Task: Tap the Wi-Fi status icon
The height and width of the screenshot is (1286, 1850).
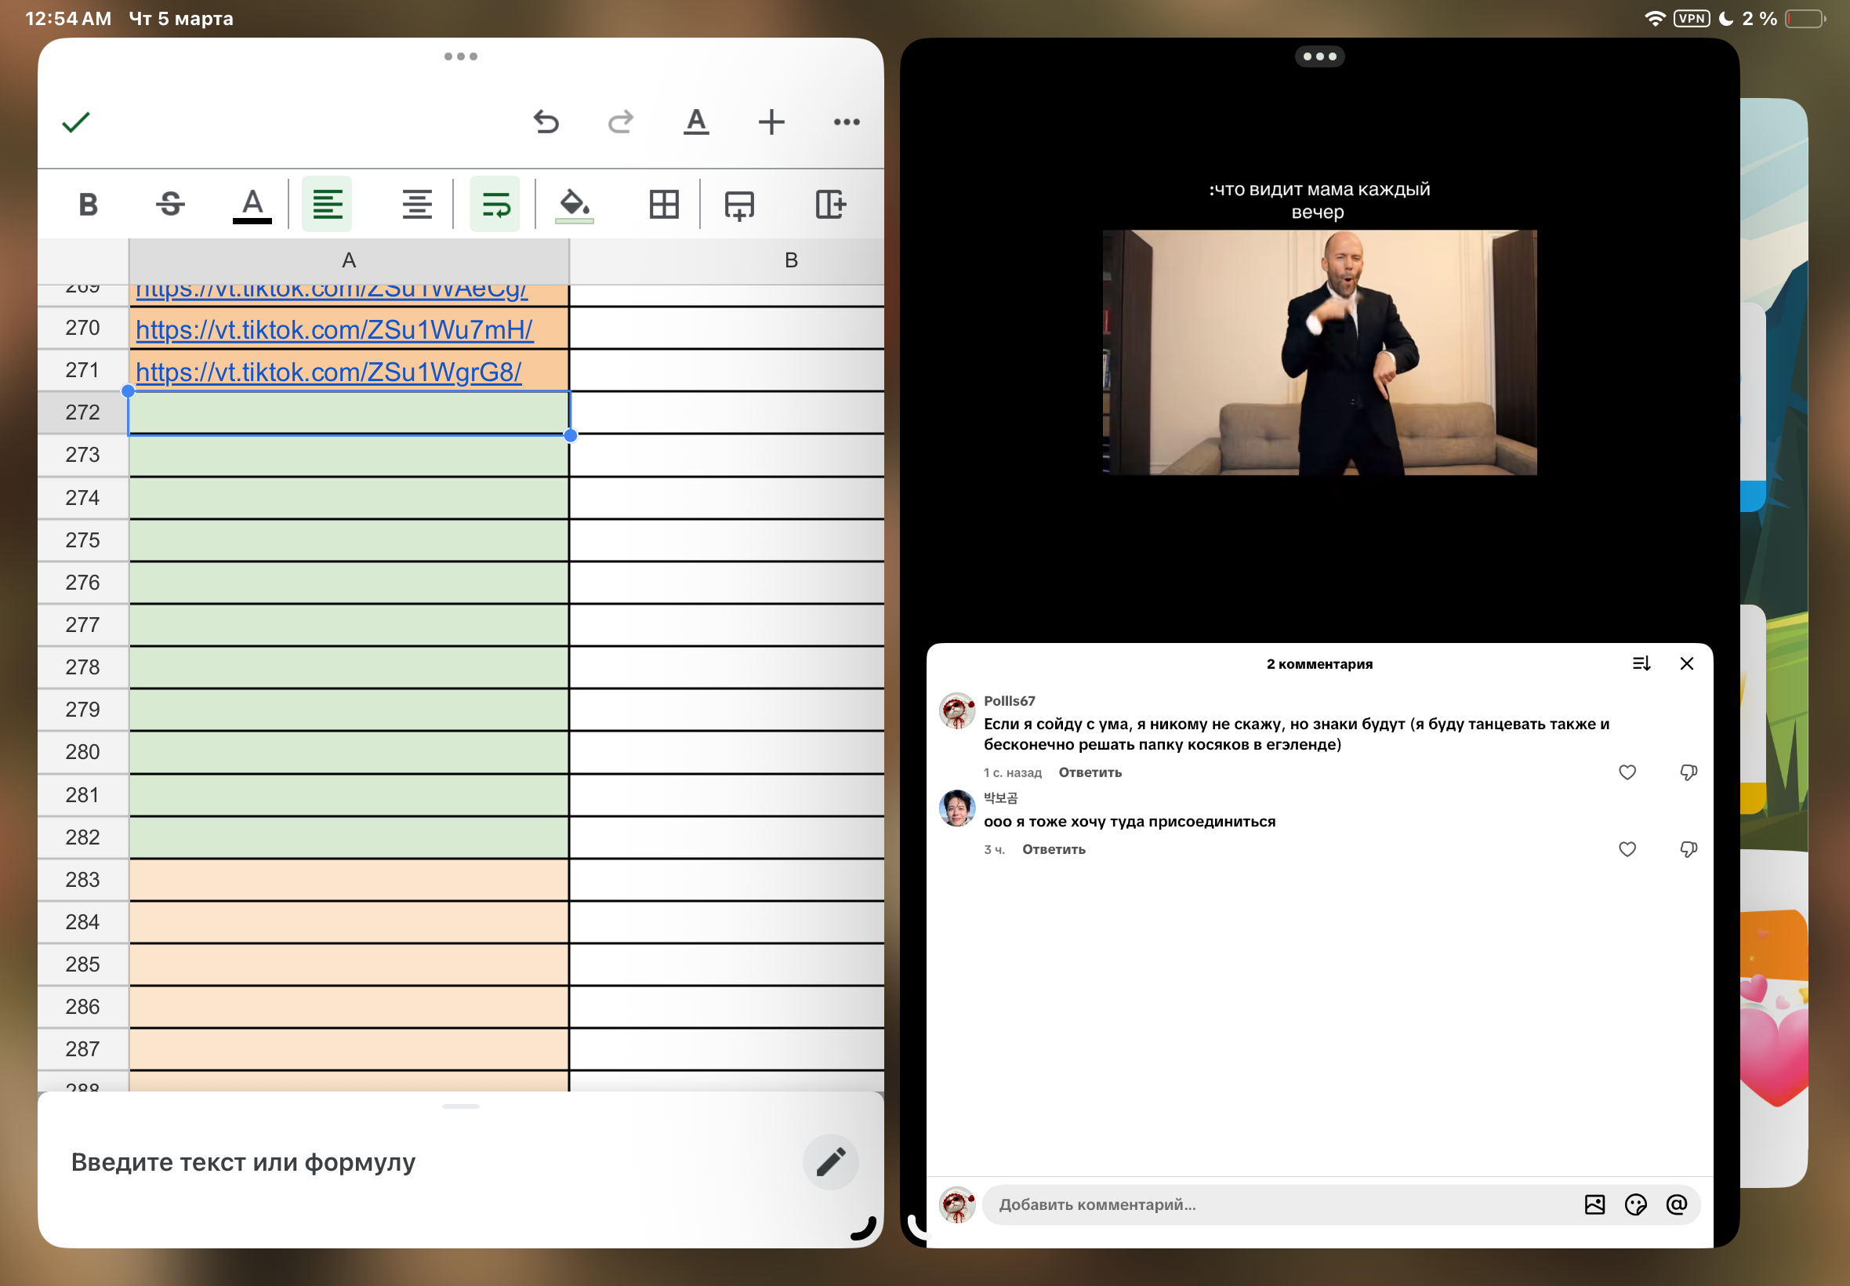Action: (1654, 19)
